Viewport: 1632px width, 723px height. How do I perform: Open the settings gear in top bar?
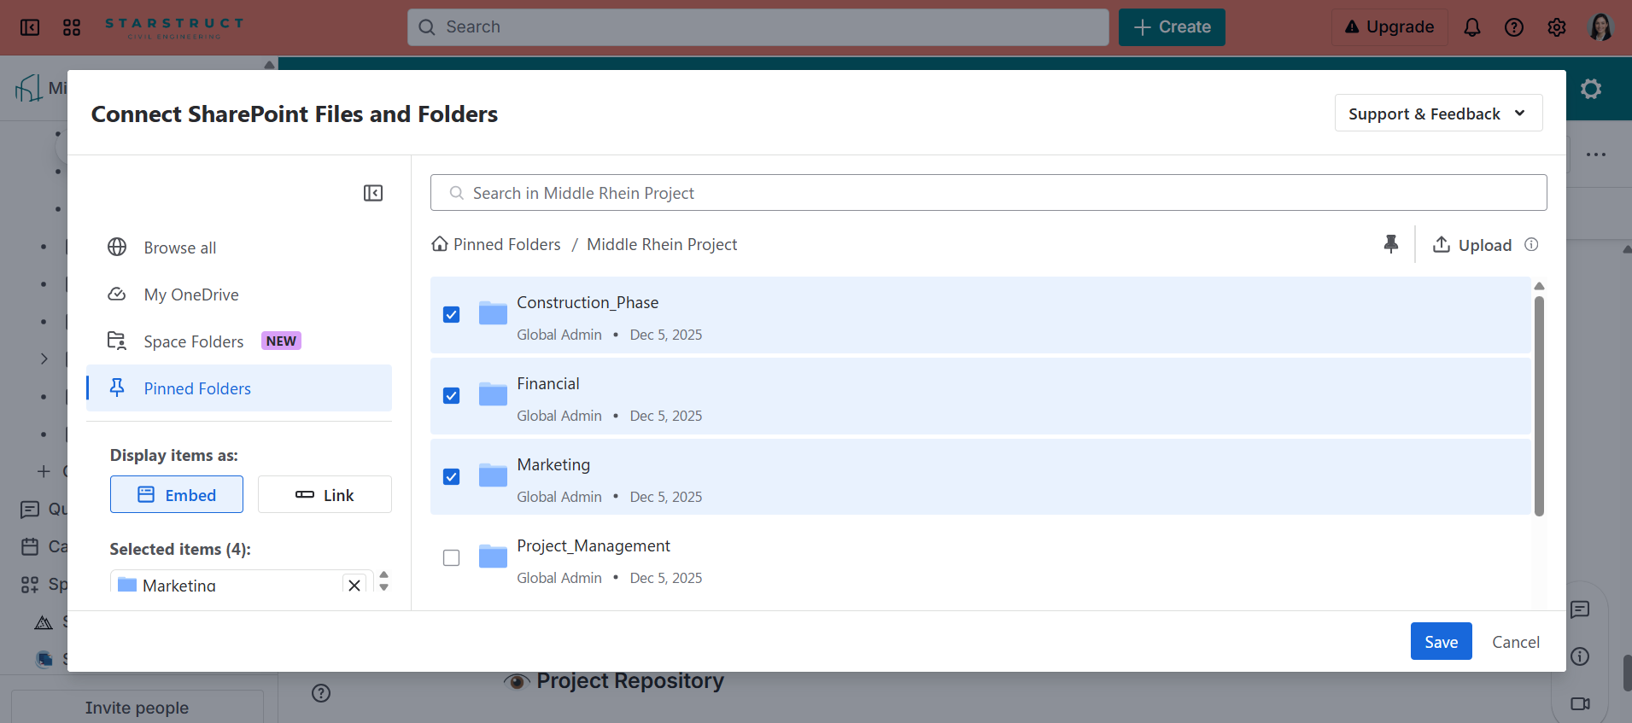[1556, 27]
